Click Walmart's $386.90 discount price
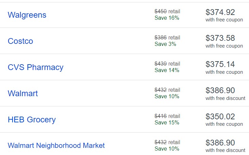Viewport: 249px width, 155px height. point(220,90)
